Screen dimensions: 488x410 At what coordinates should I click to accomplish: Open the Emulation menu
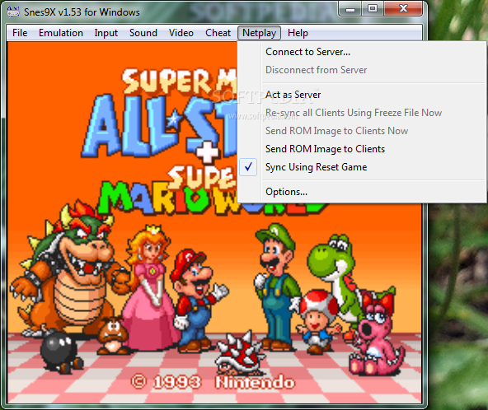61,33
